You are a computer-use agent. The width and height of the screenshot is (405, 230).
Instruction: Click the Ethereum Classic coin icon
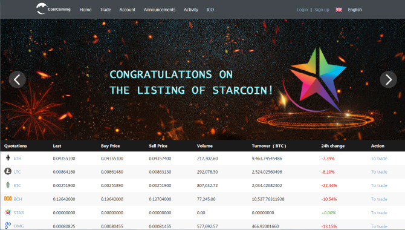click(x=8, y=185)
